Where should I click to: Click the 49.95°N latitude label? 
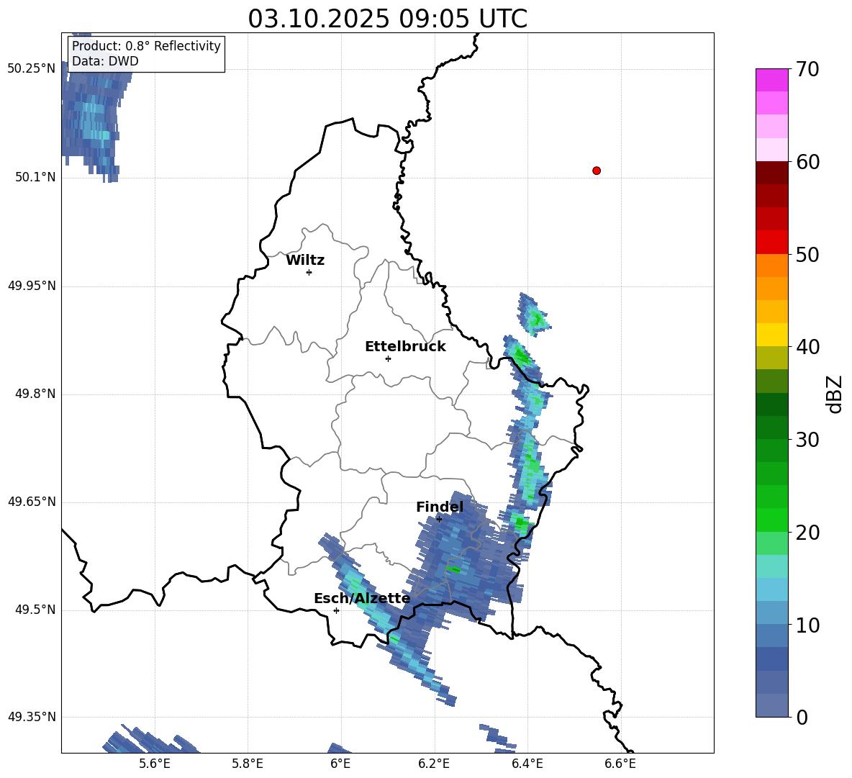coord(32,285)
